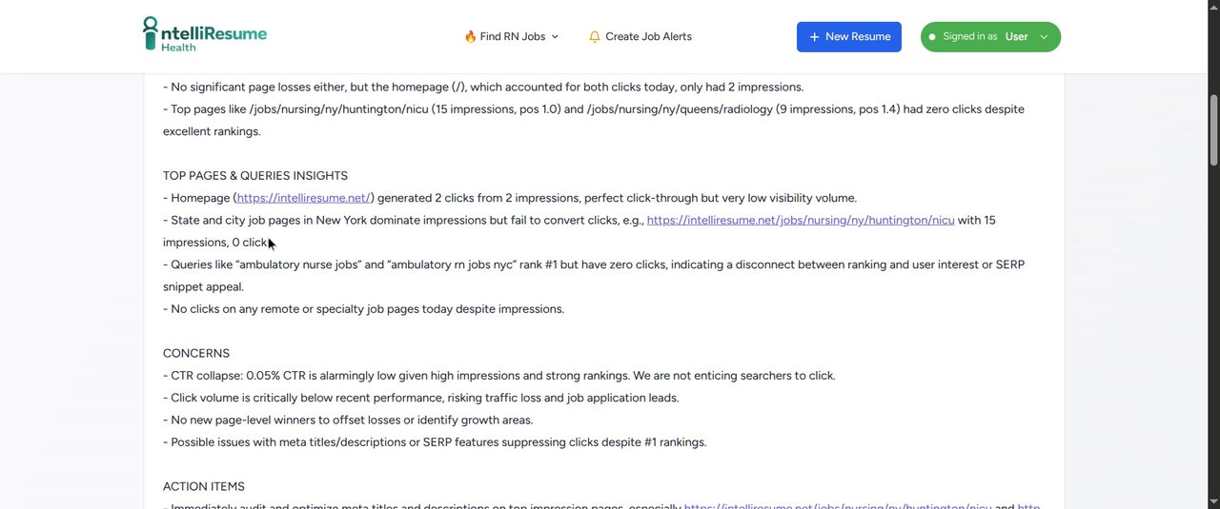Click the TOP PAGES & QUERIES INSIGHTS heading
1220x509 pixels.
[x=255, y=176]
